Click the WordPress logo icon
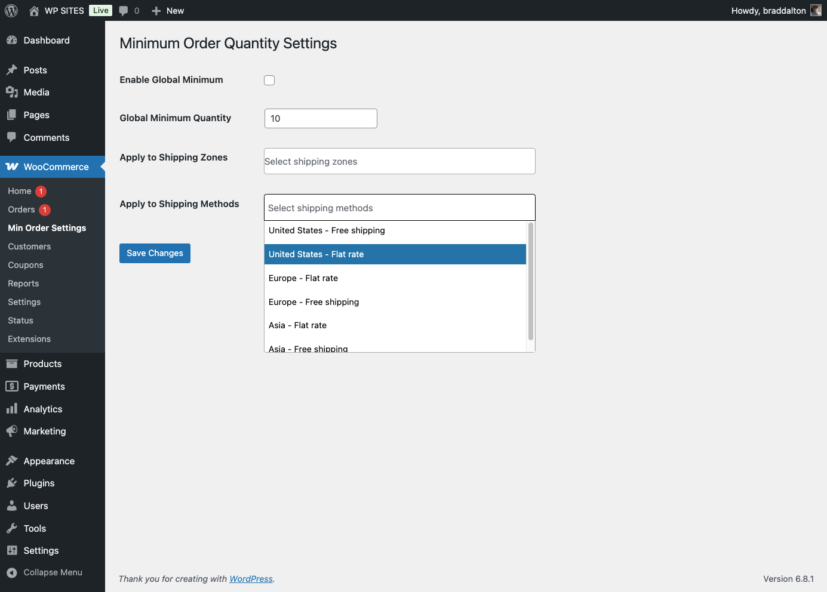The height and width of the screenshot is (592, 827). (11, 11)
